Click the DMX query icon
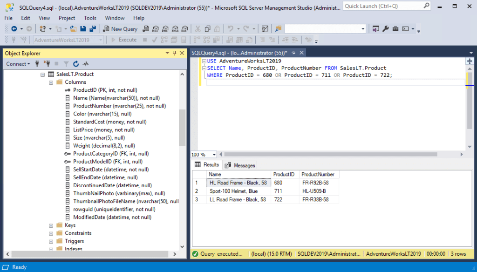Viewport: 477px width, 272px height. point(165,28)
